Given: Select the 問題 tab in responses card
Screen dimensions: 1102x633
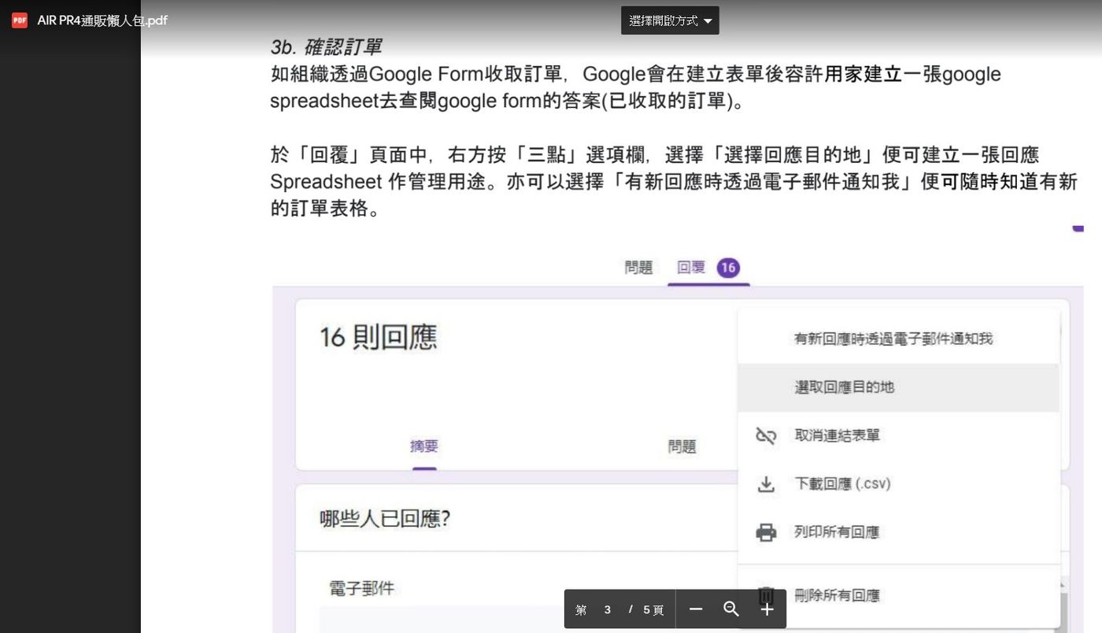Looking at the screenshot, I should coord(682,446).
